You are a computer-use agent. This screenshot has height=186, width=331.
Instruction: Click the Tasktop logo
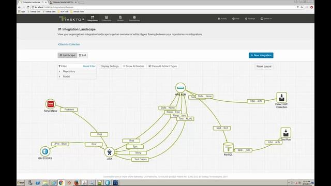[71, 19]
